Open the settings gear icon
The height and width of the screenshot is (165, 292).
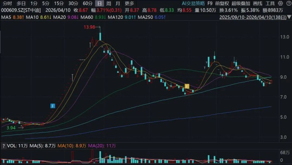click(x=281, y=3)
